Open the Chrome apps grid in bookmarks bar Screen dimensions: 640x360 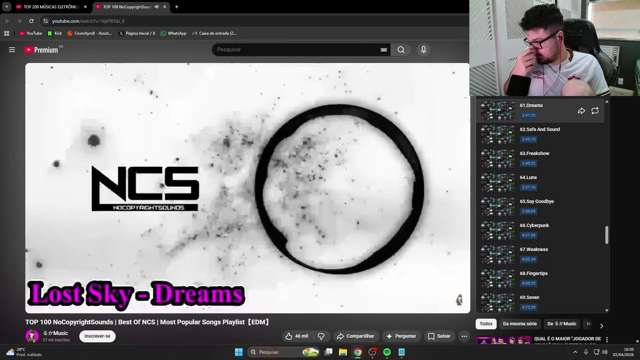[6, 33]
